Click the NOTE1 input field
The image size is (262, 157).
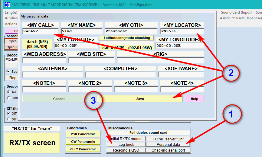44,89
